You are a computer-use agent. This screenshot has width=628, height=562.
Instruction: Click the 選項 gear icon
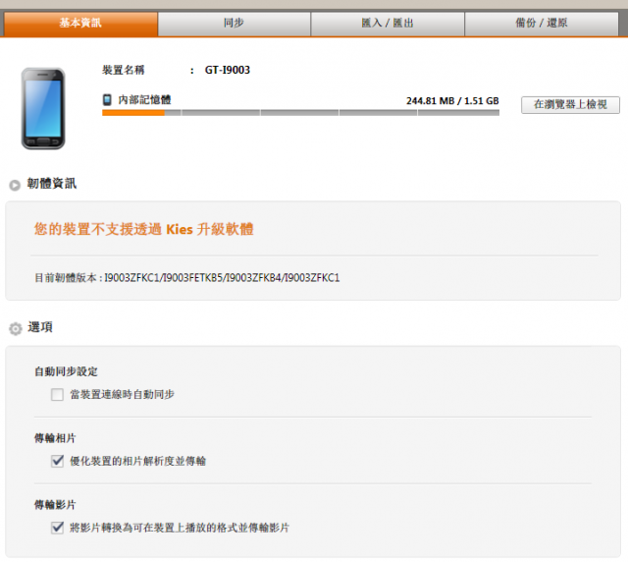(16, 328)
